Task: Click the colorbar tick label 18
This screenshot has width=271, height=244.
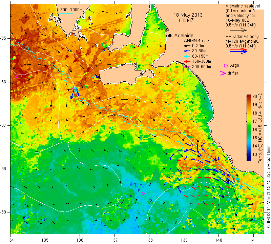Action: 255,113
